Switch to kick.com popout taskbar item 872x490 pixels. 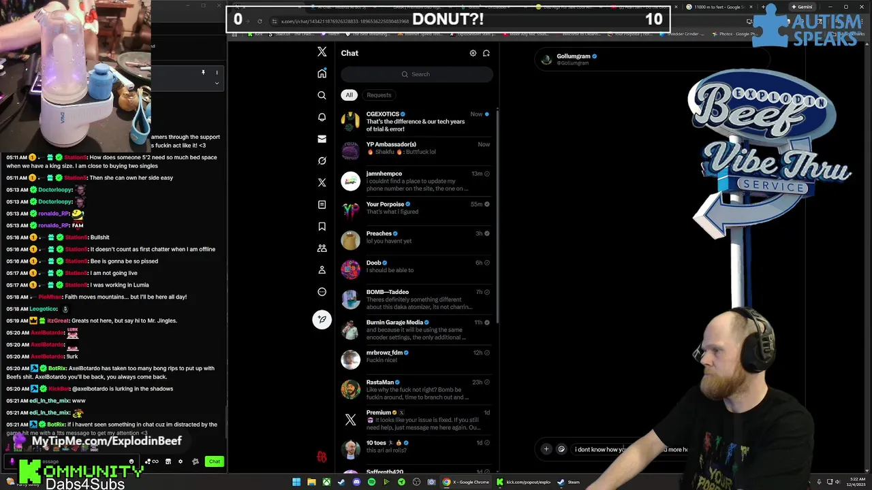(523, 482)
